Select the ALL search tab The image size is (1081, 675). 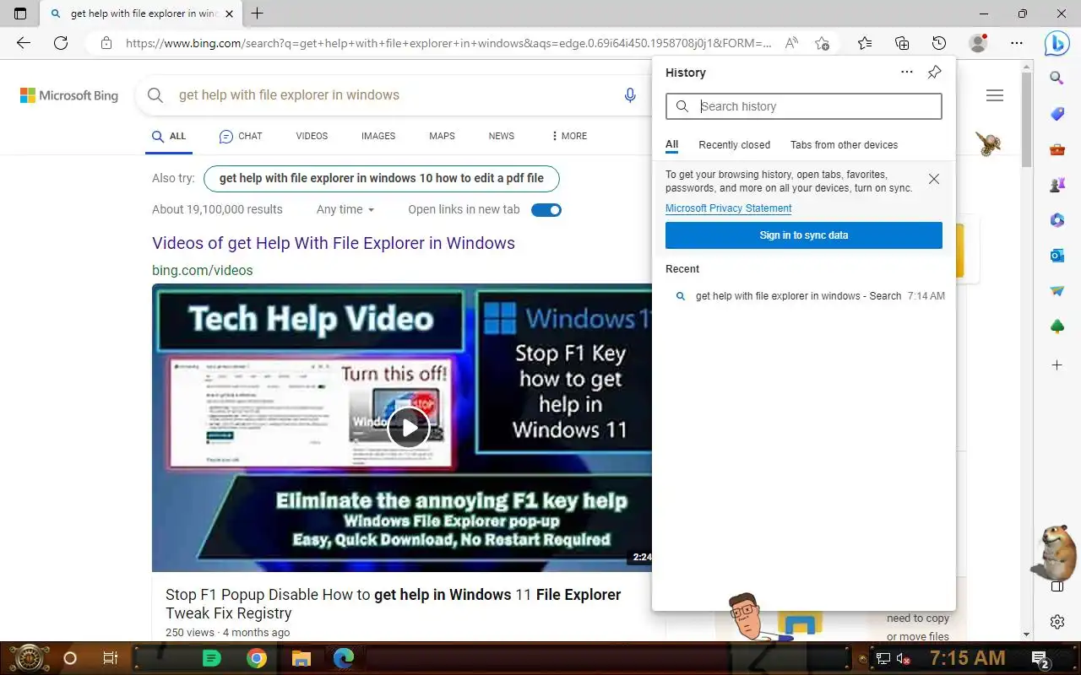[169, 136]
